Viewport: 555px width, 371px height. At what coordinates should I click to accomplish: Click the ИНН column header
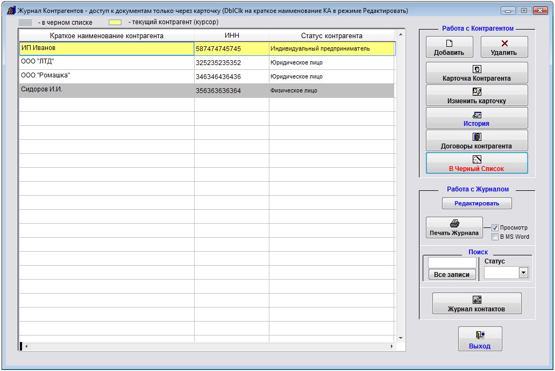pyautogui.click(x=231, y=36)
